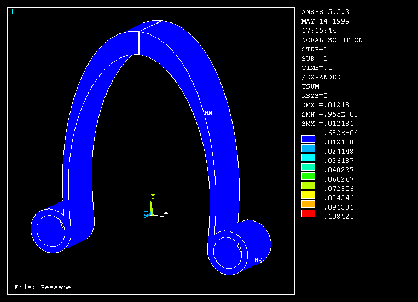Click the MX maximum marker near right eyelet

click(x=258, y=260)
